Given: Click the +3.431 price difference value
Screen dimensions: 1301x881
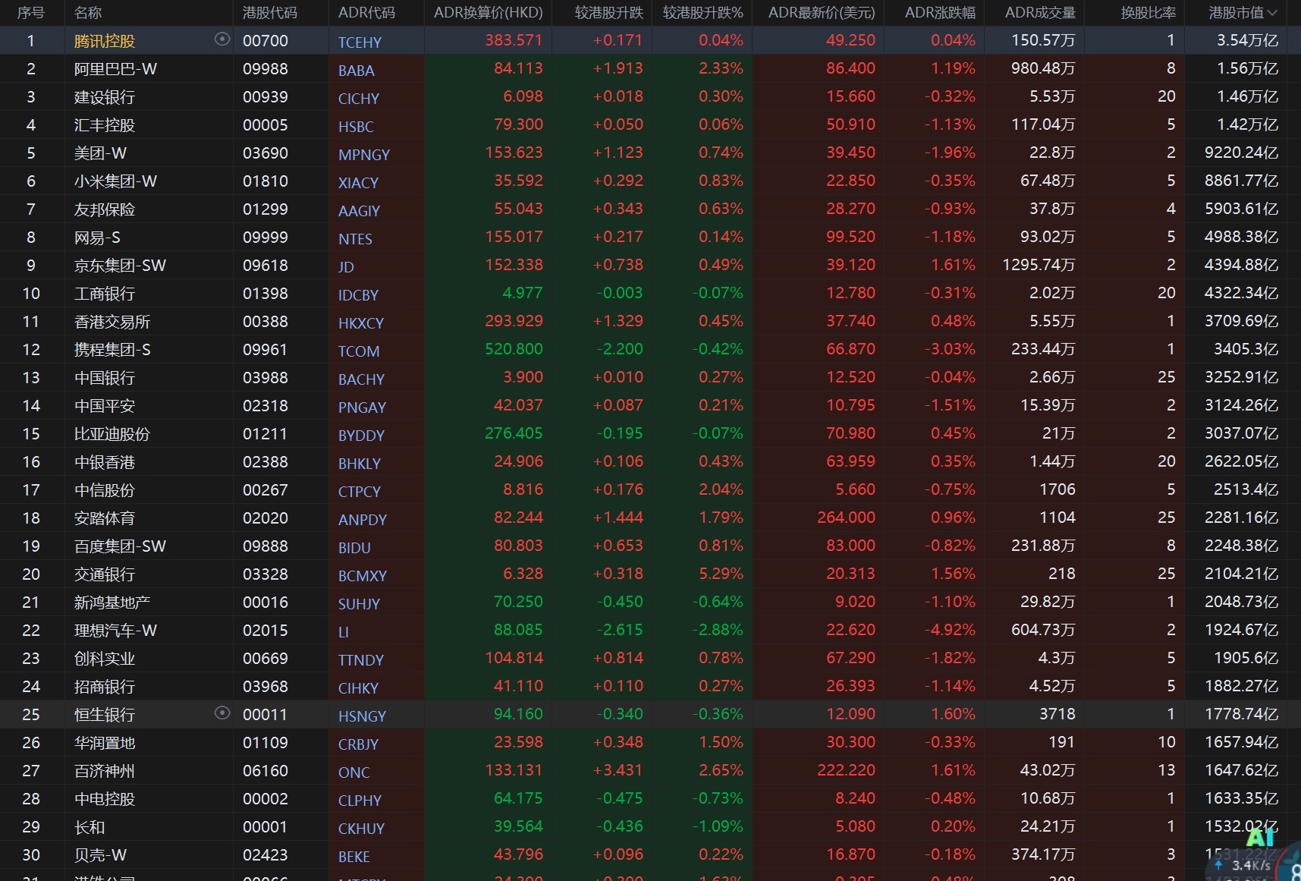Looking at the screenshot, I should [x=618, y=770].
